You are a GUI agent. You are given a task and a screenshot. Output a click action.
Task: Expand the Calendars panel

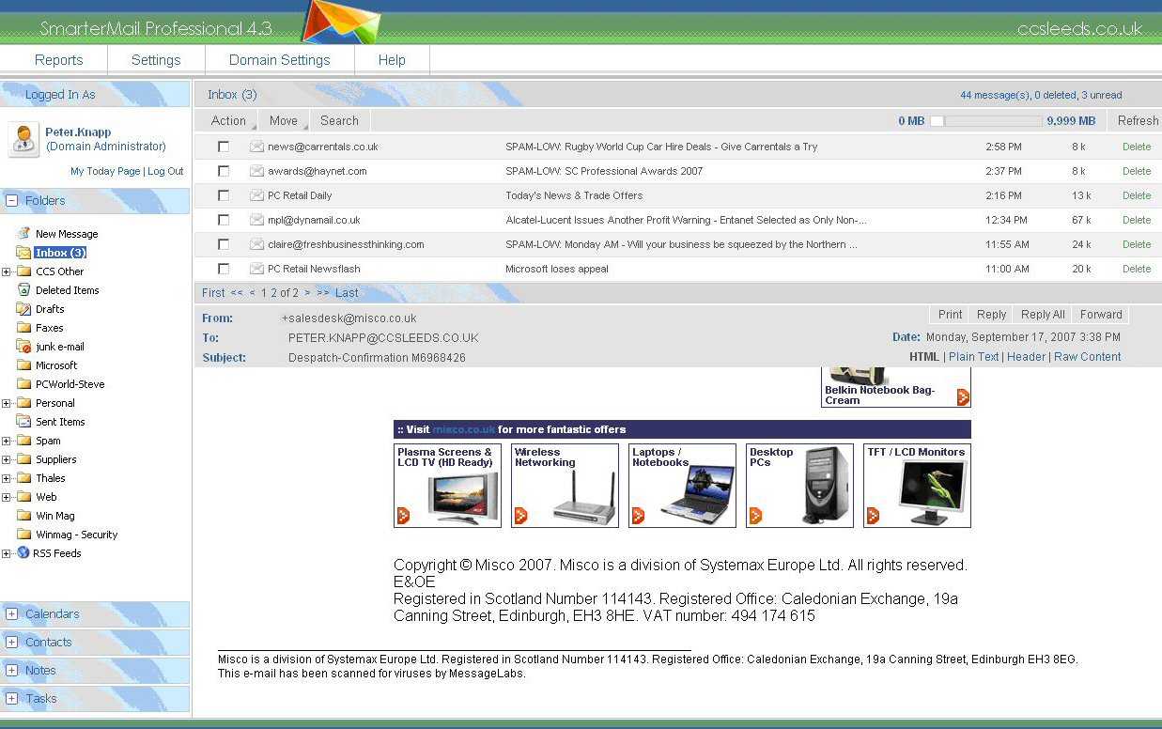point(11,613)
